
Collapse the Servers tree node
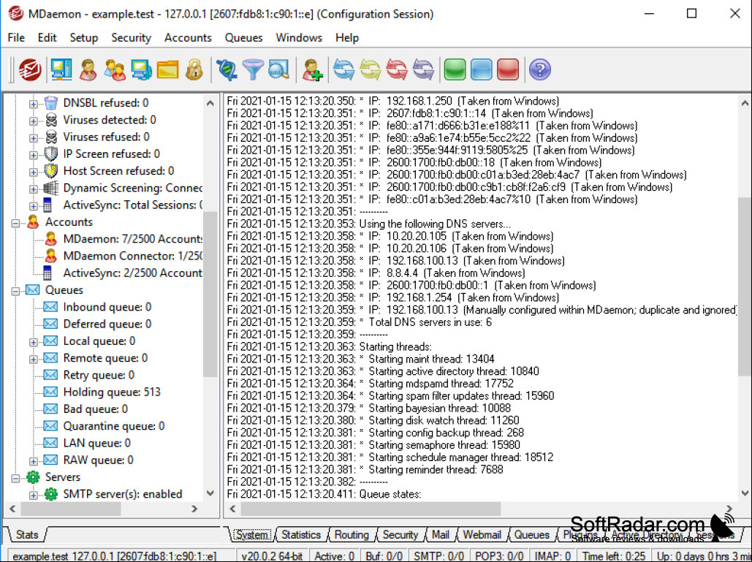(15, 478)
